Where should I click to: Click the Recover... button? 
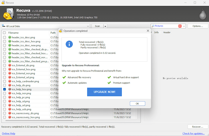click(198, 127)
